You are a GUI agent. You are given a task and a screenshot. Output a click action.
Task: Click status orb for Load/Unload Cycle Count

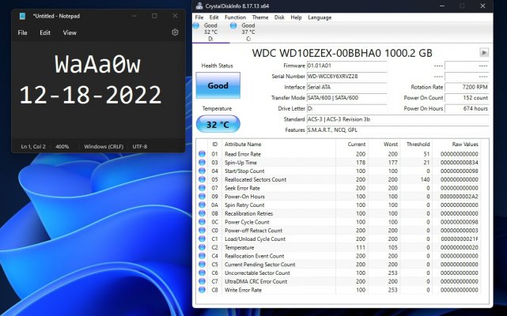click(x=202, y=239)
